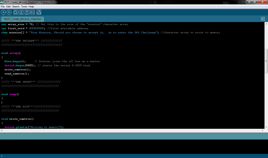Click the "Serial.println("Writing to memory");" line
The width and height of the screenshot is (268, 158).
[x=34, y=127]
